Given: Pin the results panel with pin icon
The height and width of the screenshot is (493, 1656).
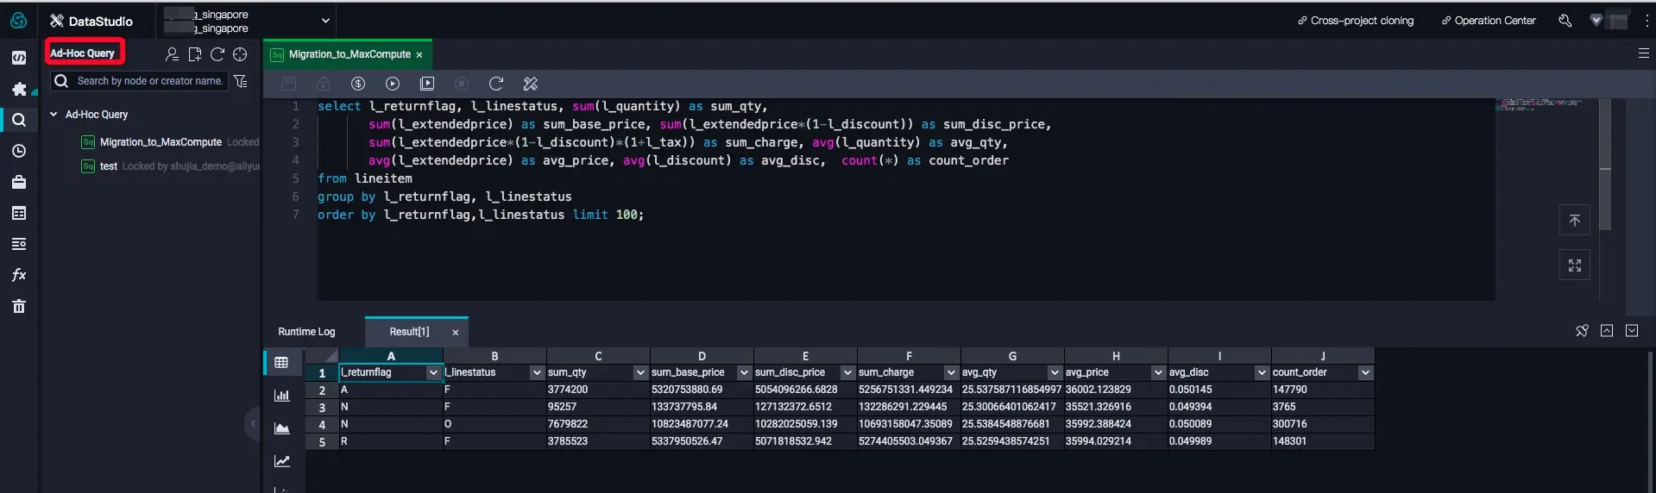Looking at the screenshot, I should 1582,331.
